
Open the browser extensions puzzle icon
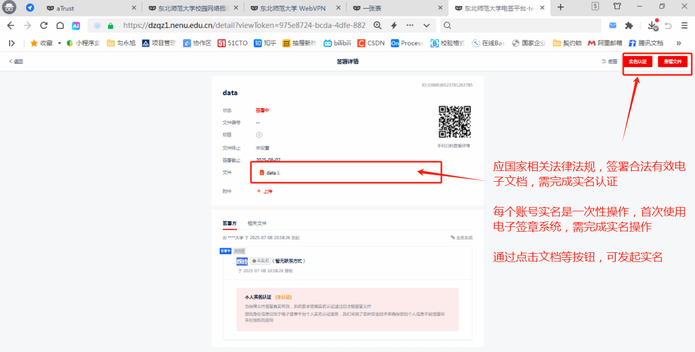pos(629,25)
